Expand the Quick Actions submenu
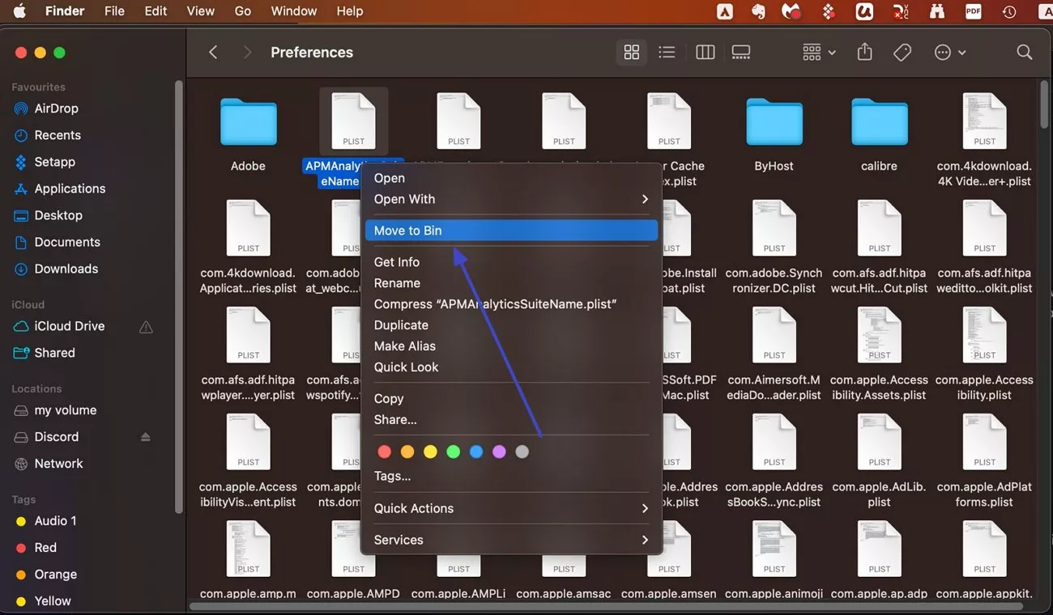This screenshot has width=1053, height=615. tap(510, 508)
